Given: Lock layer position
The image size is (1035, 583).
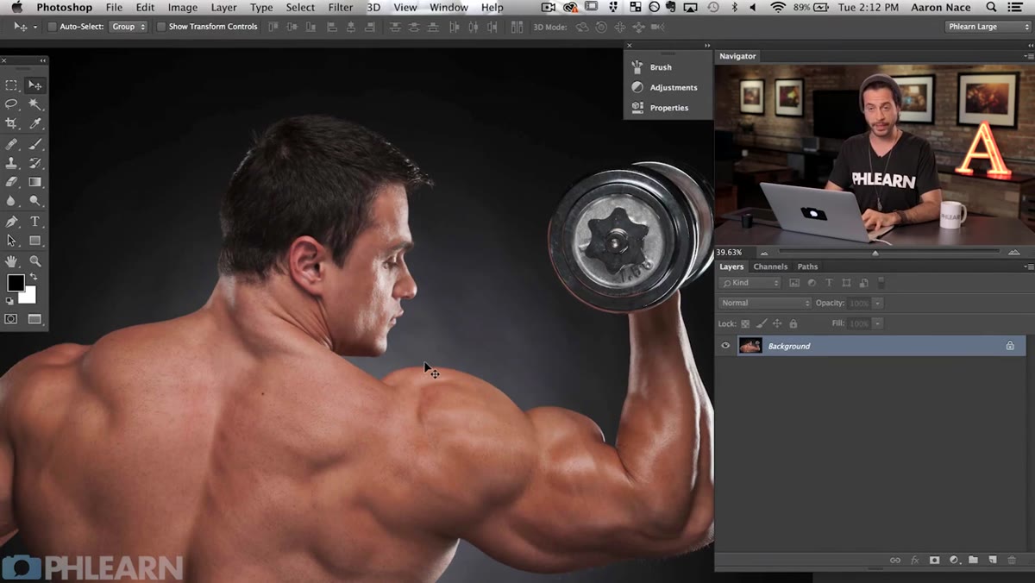Looking at the screenshot, I should point(777,323).
